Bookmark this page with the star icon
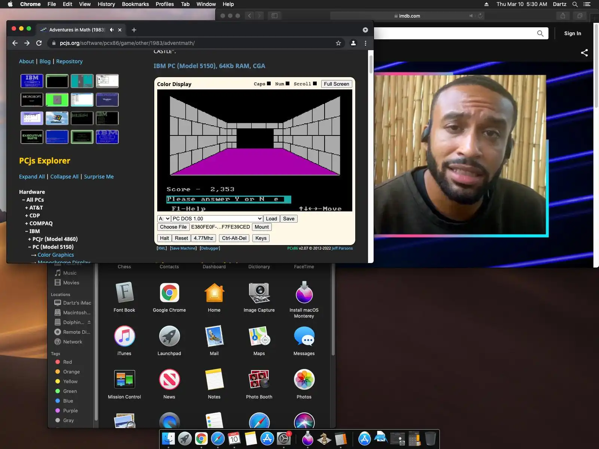This screenshot has width=599, height=449. click(x=338, y=43)
